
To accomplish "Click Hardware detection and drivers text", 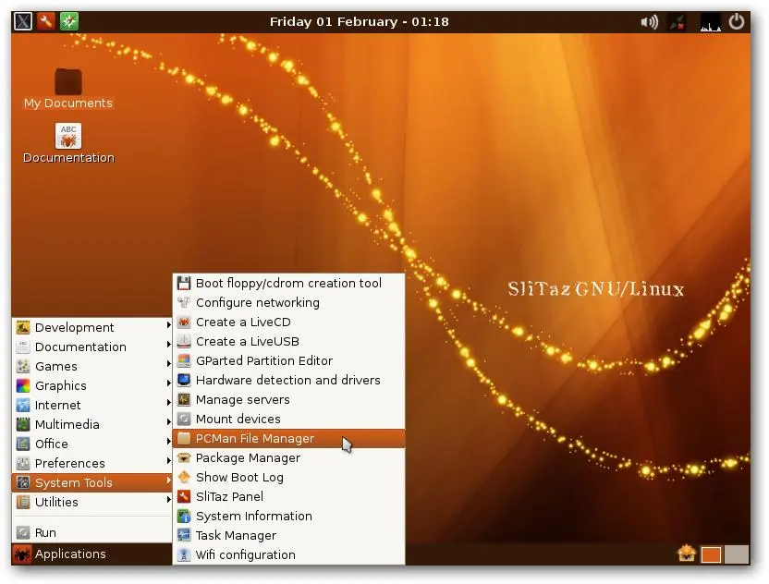I will (287, 380).
